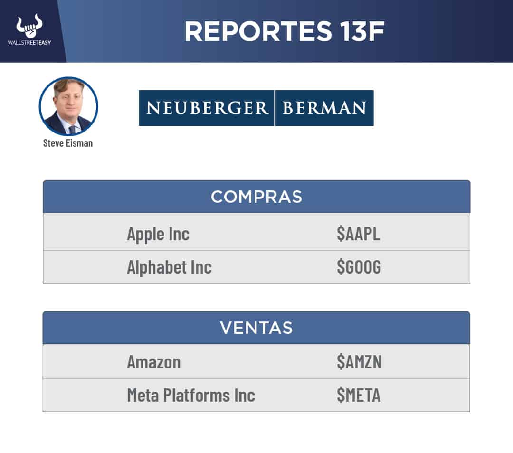
Task: Click the BERMAN half of the logo
Action: 324,108
